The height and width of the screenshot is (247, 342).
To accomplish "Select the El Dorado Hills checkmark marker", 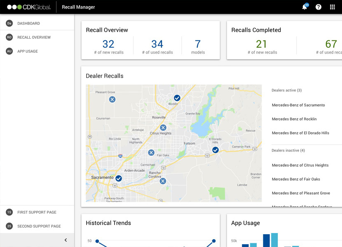I will tap(216, 150).
